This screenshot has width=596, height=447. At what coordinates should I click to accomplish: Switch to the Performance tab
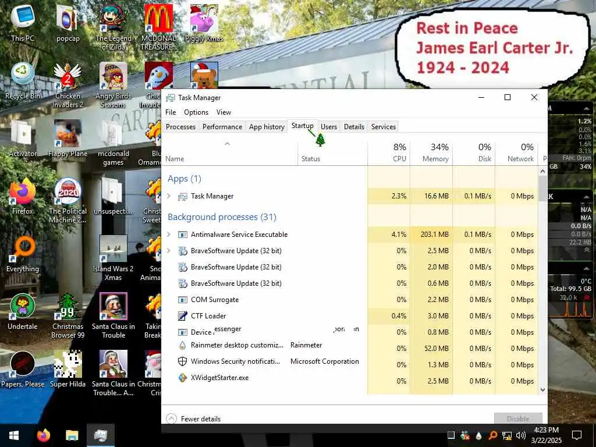pos(222,126)
